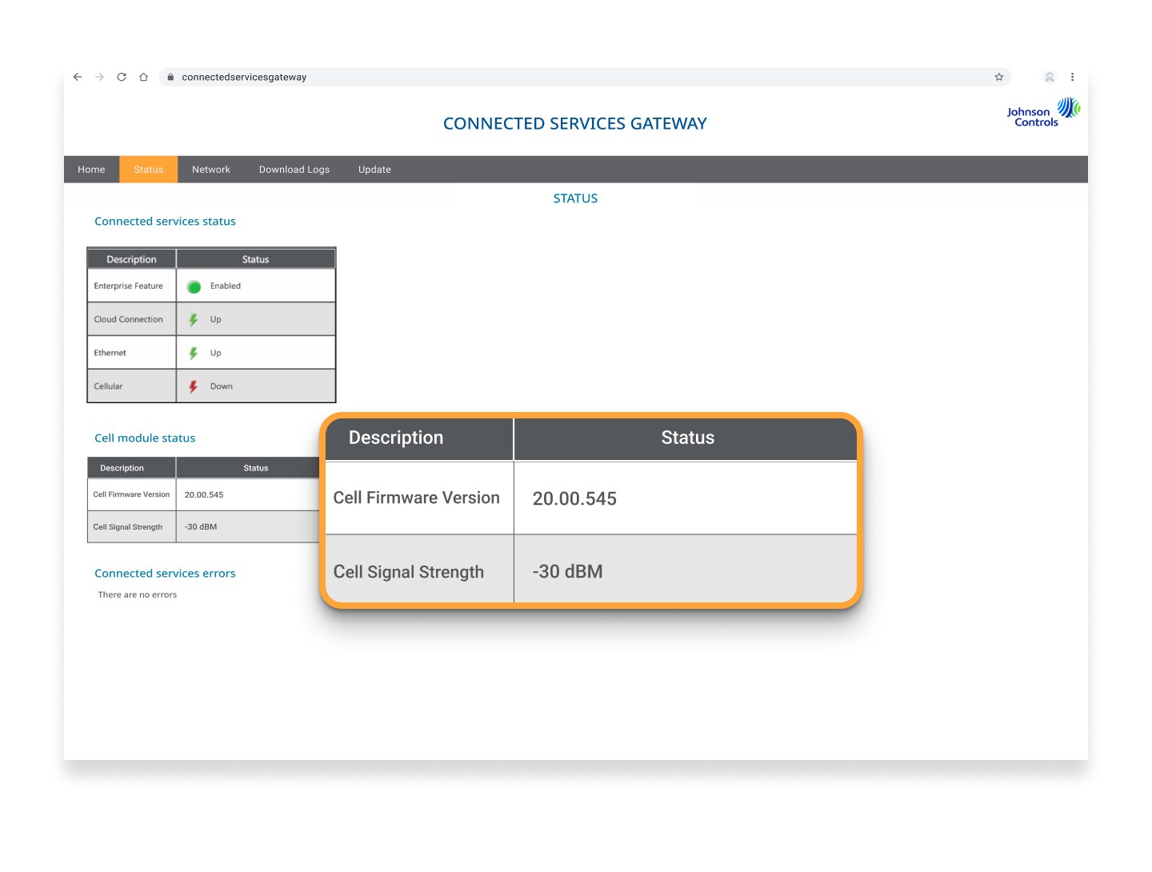Viewport: 1152px width, 872px height.
Task: Click the 'Up' status text for Ethernet
Action: coord(216,353)
